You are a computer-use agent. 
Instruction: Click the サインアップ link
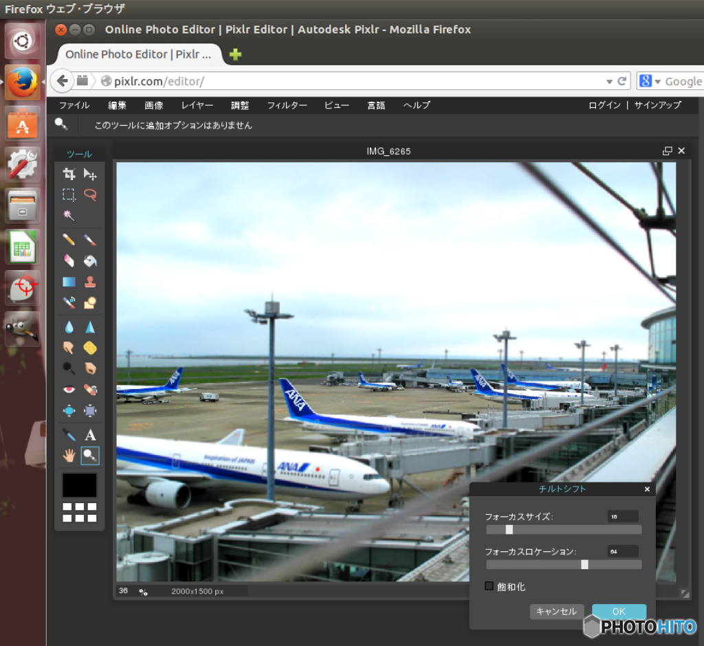click(658, 105)
